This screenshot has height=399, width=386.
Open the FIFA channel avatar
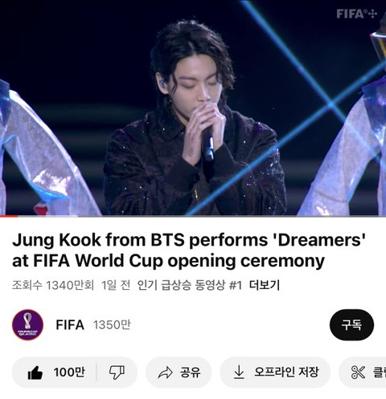pos(27,325)
